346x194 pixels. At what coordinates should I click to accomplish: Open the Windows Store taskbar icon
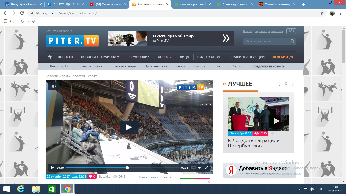52,189
